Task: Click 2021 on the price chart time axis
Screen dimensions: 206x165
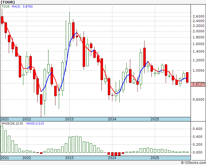Action: tap(5, 119)
